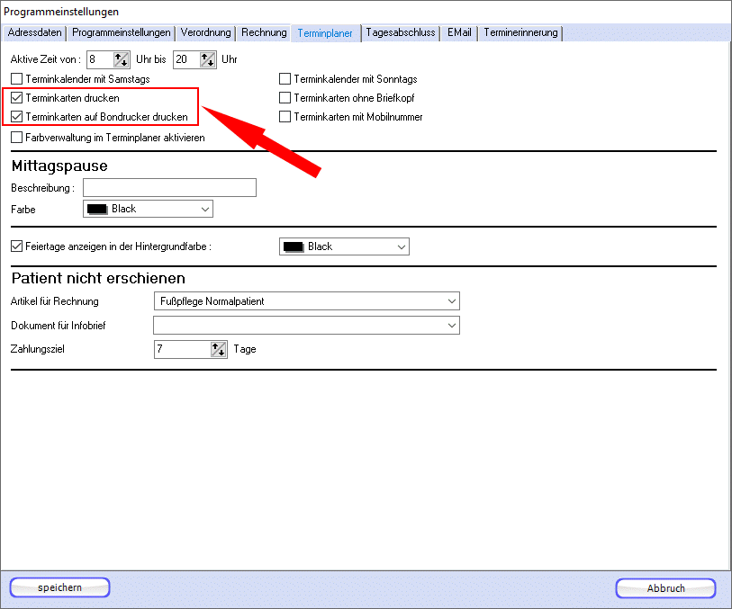This screenshot has width=732, height=609.
Task: Enable Terminkalender mit Samstags checkbox
Action: 17,79
